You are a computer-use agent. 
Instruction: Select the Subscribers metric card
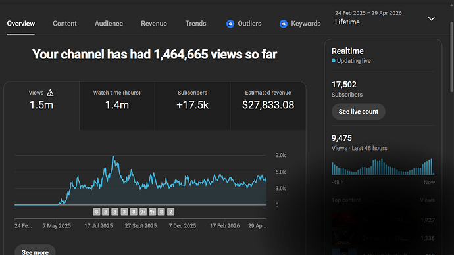(193, 106)
